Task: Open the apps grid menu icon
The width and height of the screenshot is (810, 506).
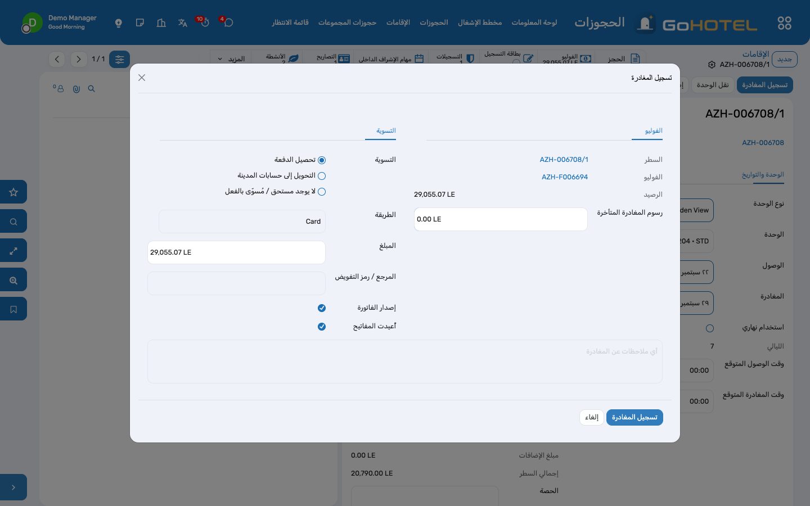Action: 784,23
